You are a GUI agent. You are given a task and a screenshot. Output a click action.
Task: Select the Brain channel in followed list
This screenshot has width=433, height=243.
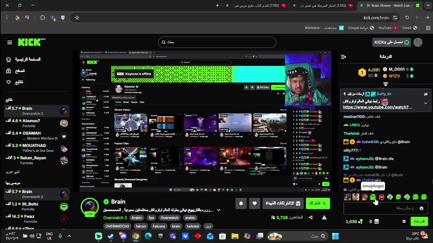click(x=36, y=111)
